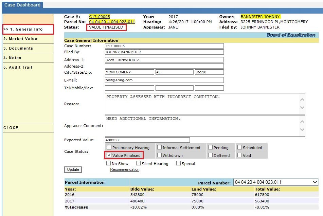Click the 2016 bldg value 542800
This screenshot has width=323, height=216.
[x=138, y=195]
